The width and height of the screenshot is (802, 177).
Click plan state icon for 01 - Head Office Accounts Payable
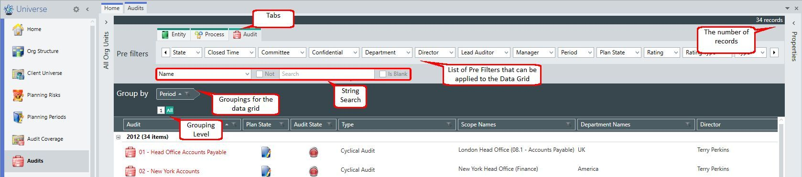[x=266, y=152]
